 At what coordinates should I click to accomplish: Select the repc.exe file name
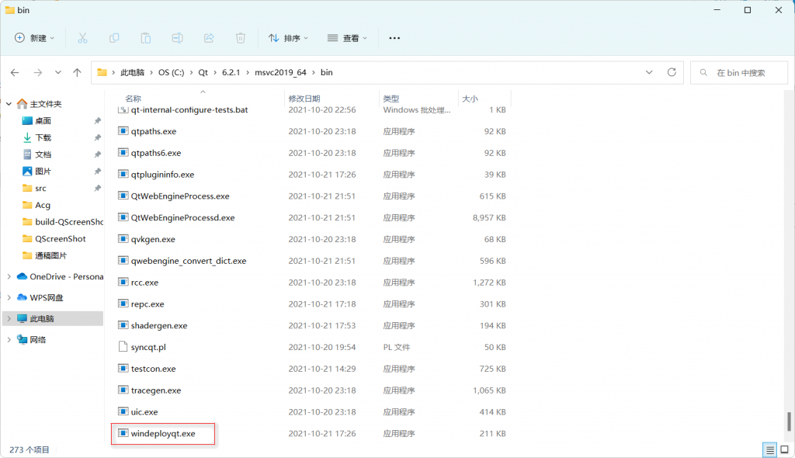pos(148,304)
